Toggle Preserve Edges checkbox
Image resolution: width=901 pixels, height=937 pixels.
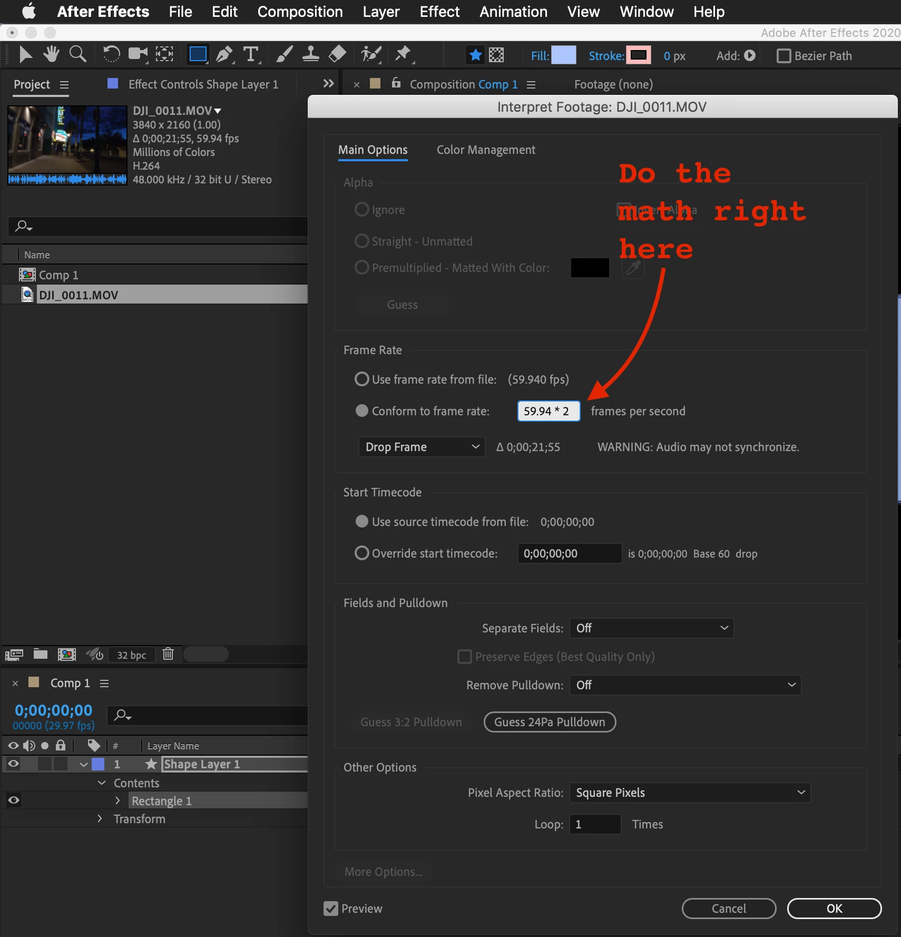click(464, 657)
